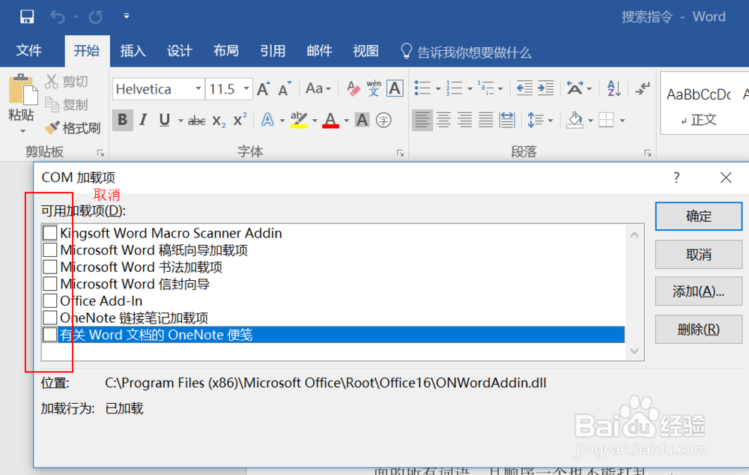Click the Superscript x² icon
This screenshot has width=749, height=475.
[240, 120]
